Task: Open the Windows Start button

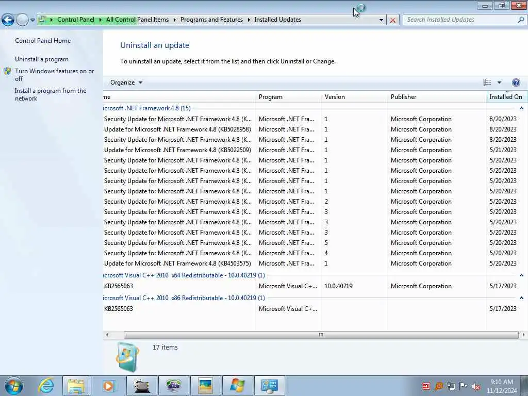Action: (x=14, y=386)
